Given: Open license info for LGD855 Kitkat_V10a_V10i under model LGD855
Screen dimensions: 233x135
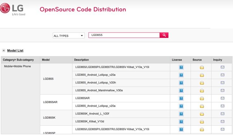Looking at the screenshot, I should click(181, 67).
